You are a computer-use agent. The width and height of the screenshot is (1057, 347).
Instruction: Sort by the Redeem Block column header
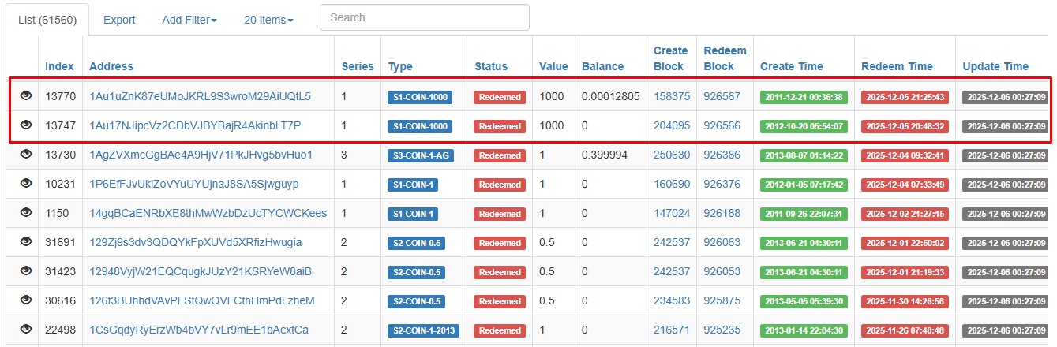click(x=725, y=58)
